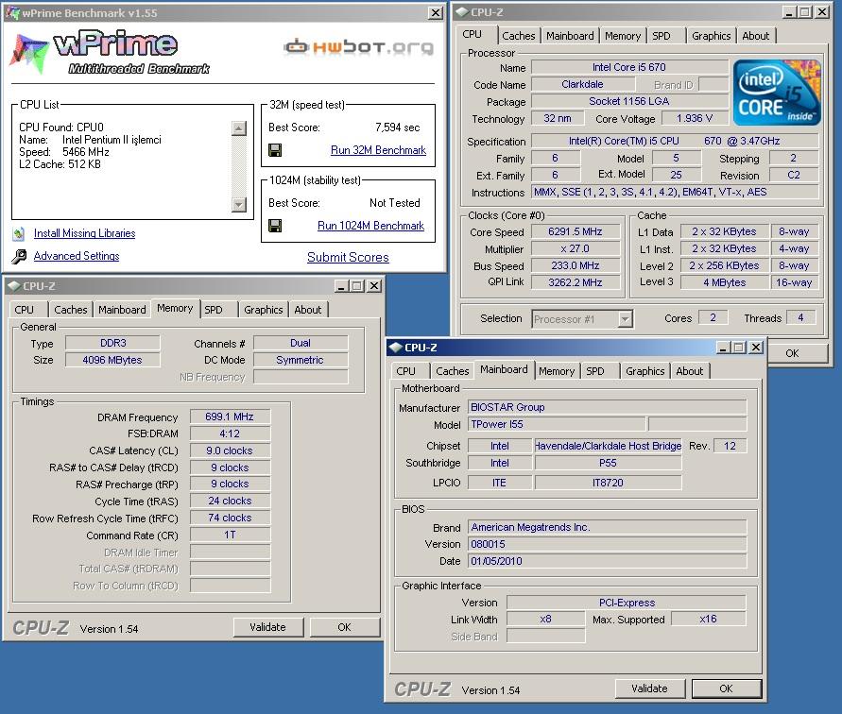Run the 1024M Benchmark

(x=370, y=226)
